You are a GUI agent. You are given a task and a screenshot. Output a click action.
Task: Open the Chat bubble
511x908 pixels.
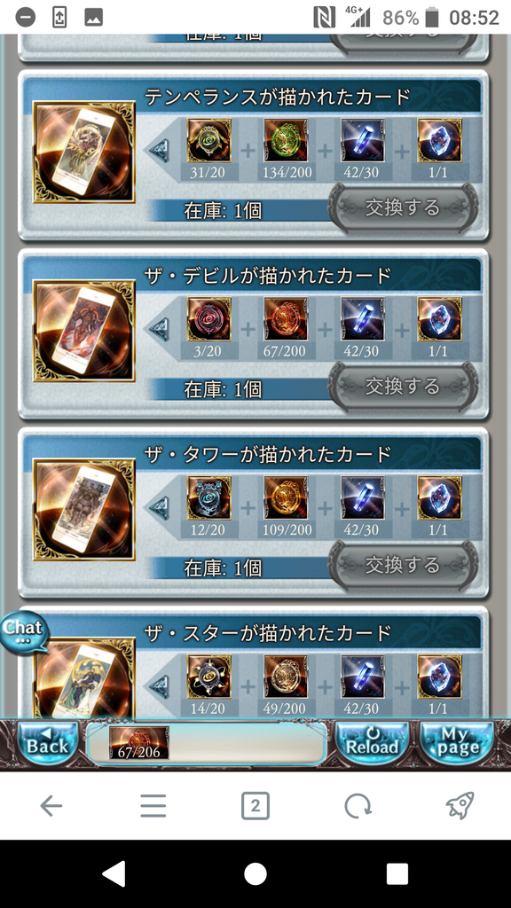[23, 631]
